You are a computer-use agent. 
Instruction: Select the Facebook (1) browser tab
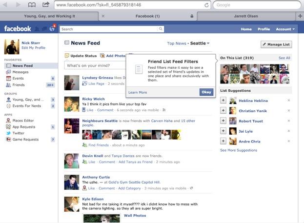coord(147,16)
